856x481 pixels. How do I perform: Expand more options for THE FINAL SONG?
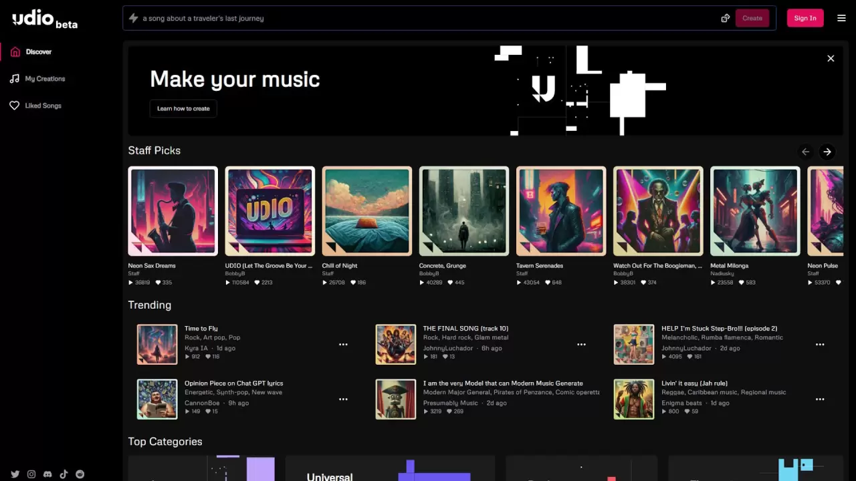[x=581, y=345]
